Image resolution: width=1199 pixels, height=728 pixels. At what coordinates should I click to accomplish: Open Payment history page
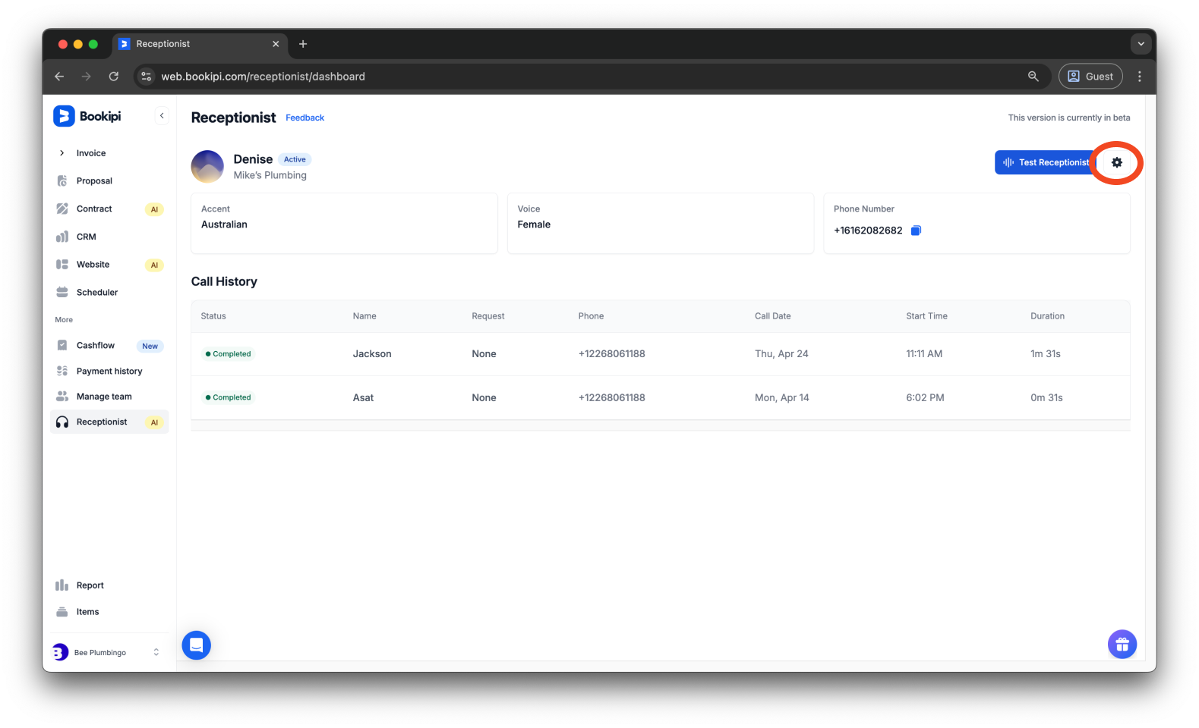click(x=109, y=372)
